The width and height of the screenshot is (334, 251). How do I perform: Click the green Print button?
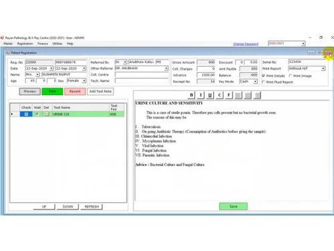[x=52, y=92]
